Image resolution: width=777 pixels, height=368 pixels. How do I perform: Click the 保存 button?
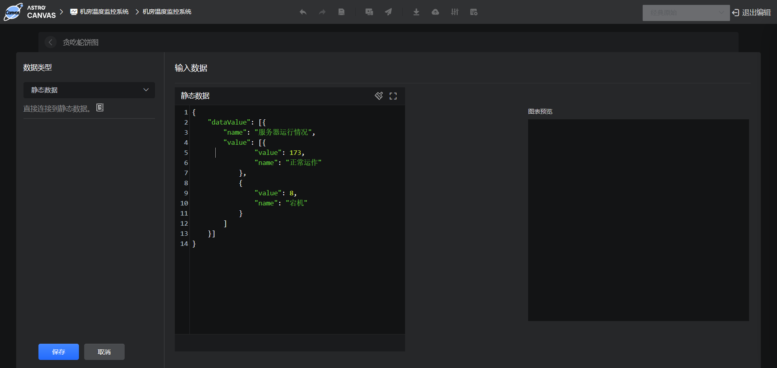[59, 352]
